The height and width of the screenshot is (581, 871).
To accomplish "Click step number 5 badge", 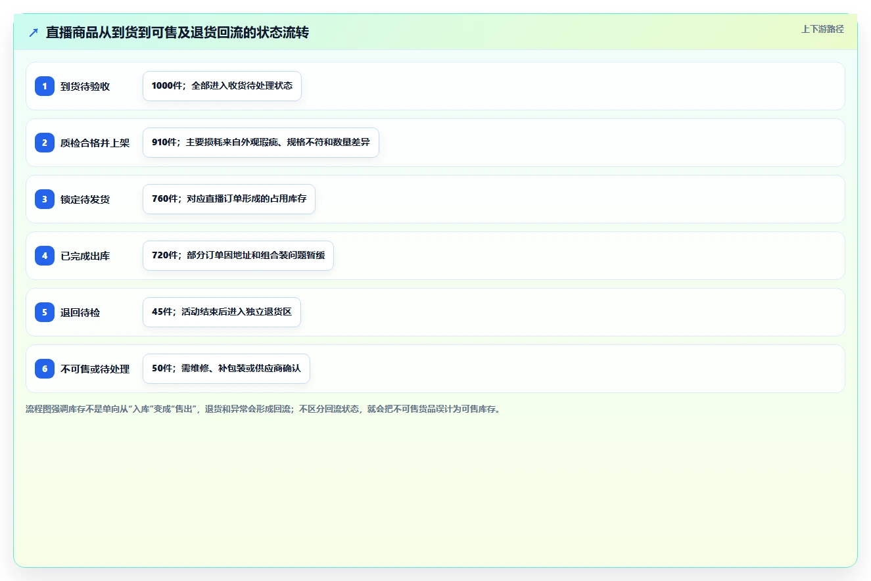I will coord(45,312).
